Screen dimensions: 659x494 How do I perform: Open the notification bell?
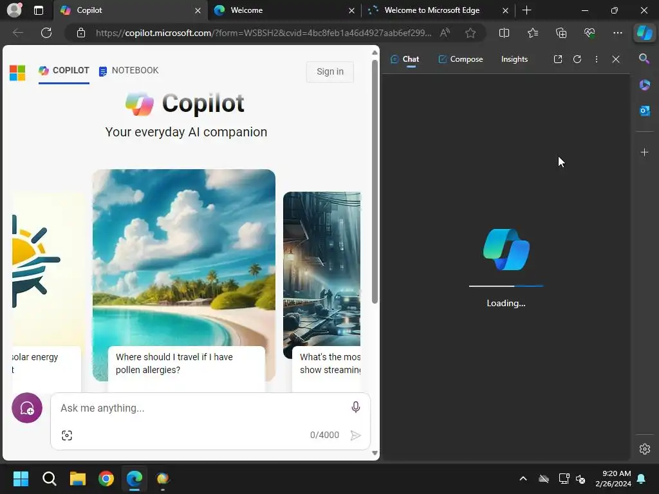[642, 479]
